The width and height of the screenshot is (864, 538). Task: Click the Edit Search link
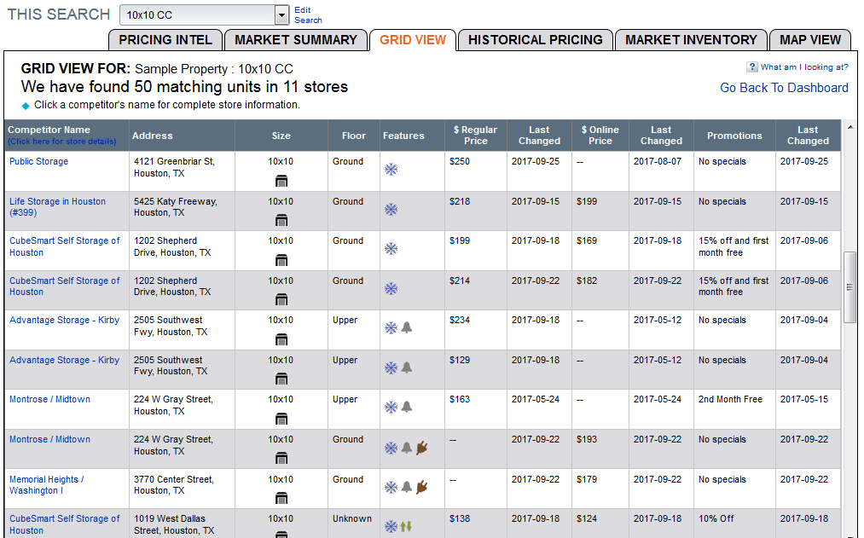pyautogui.click(x=308, y=14)
